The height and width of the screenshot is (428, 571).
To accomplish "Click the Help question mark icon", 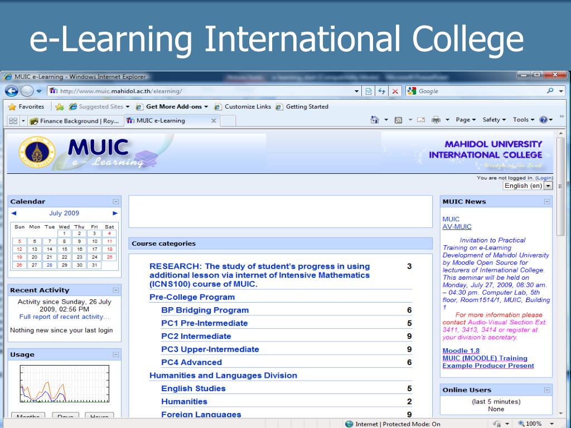I will point(543,120).
